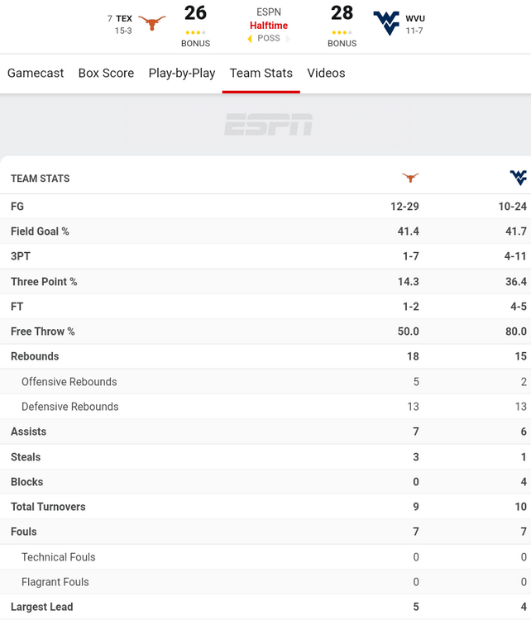Click WVU logo in Team Stats column header
The height and width of the screenshot is (620, 531).
coord(518,178)
